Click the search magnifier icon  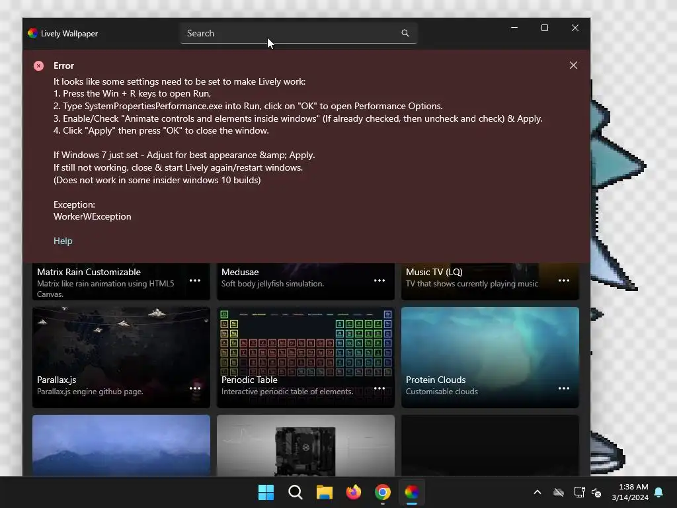405,33
